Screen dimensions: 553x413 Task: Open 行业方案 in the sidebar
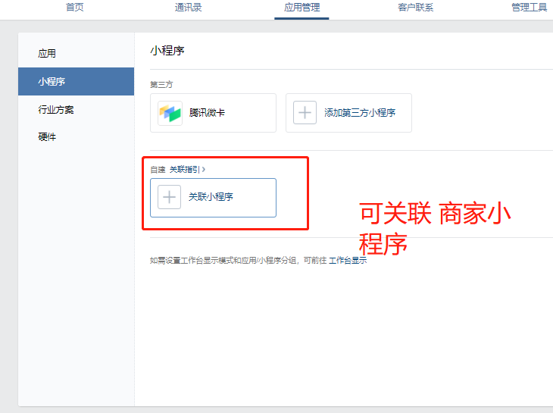(x=77, y=109)
